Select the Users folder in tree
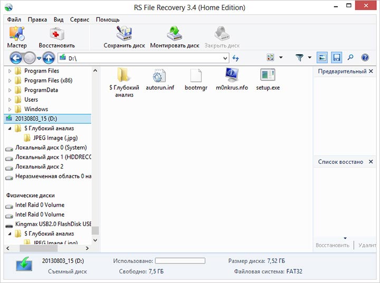 pos(31,100)
